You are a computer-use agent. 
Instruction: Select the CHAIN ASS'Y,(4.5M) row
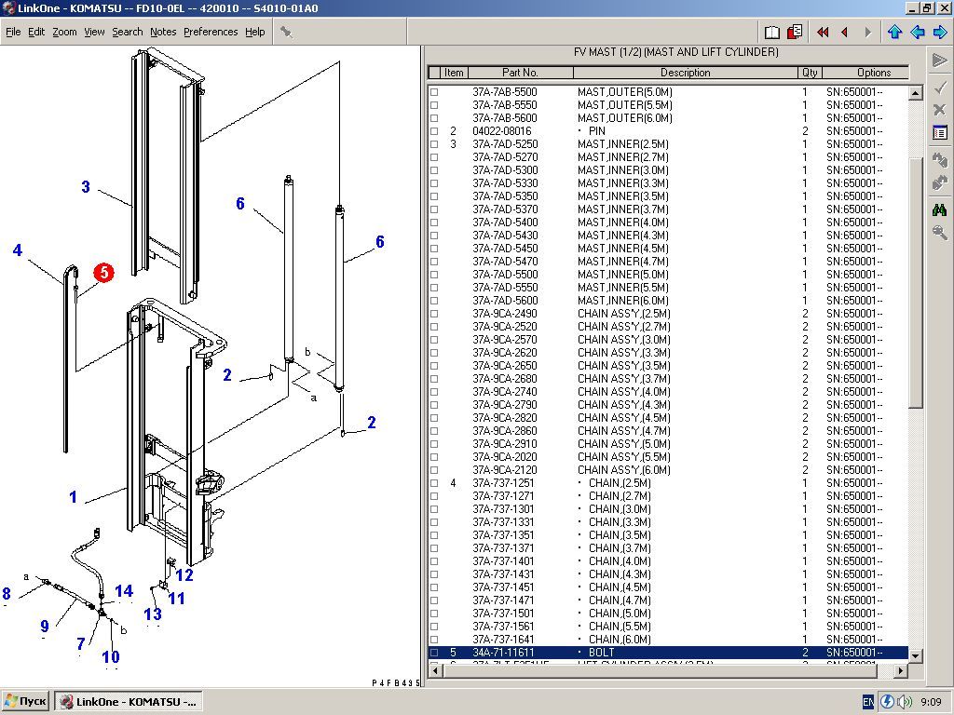pos(668,418)
